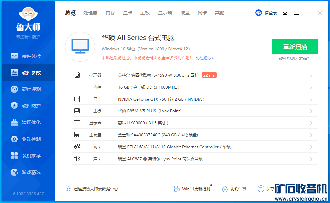Click the 主硬盘 disk icon
Image resolution: width=330 pixels, height=203 pixels.
(x=77, y=135)
